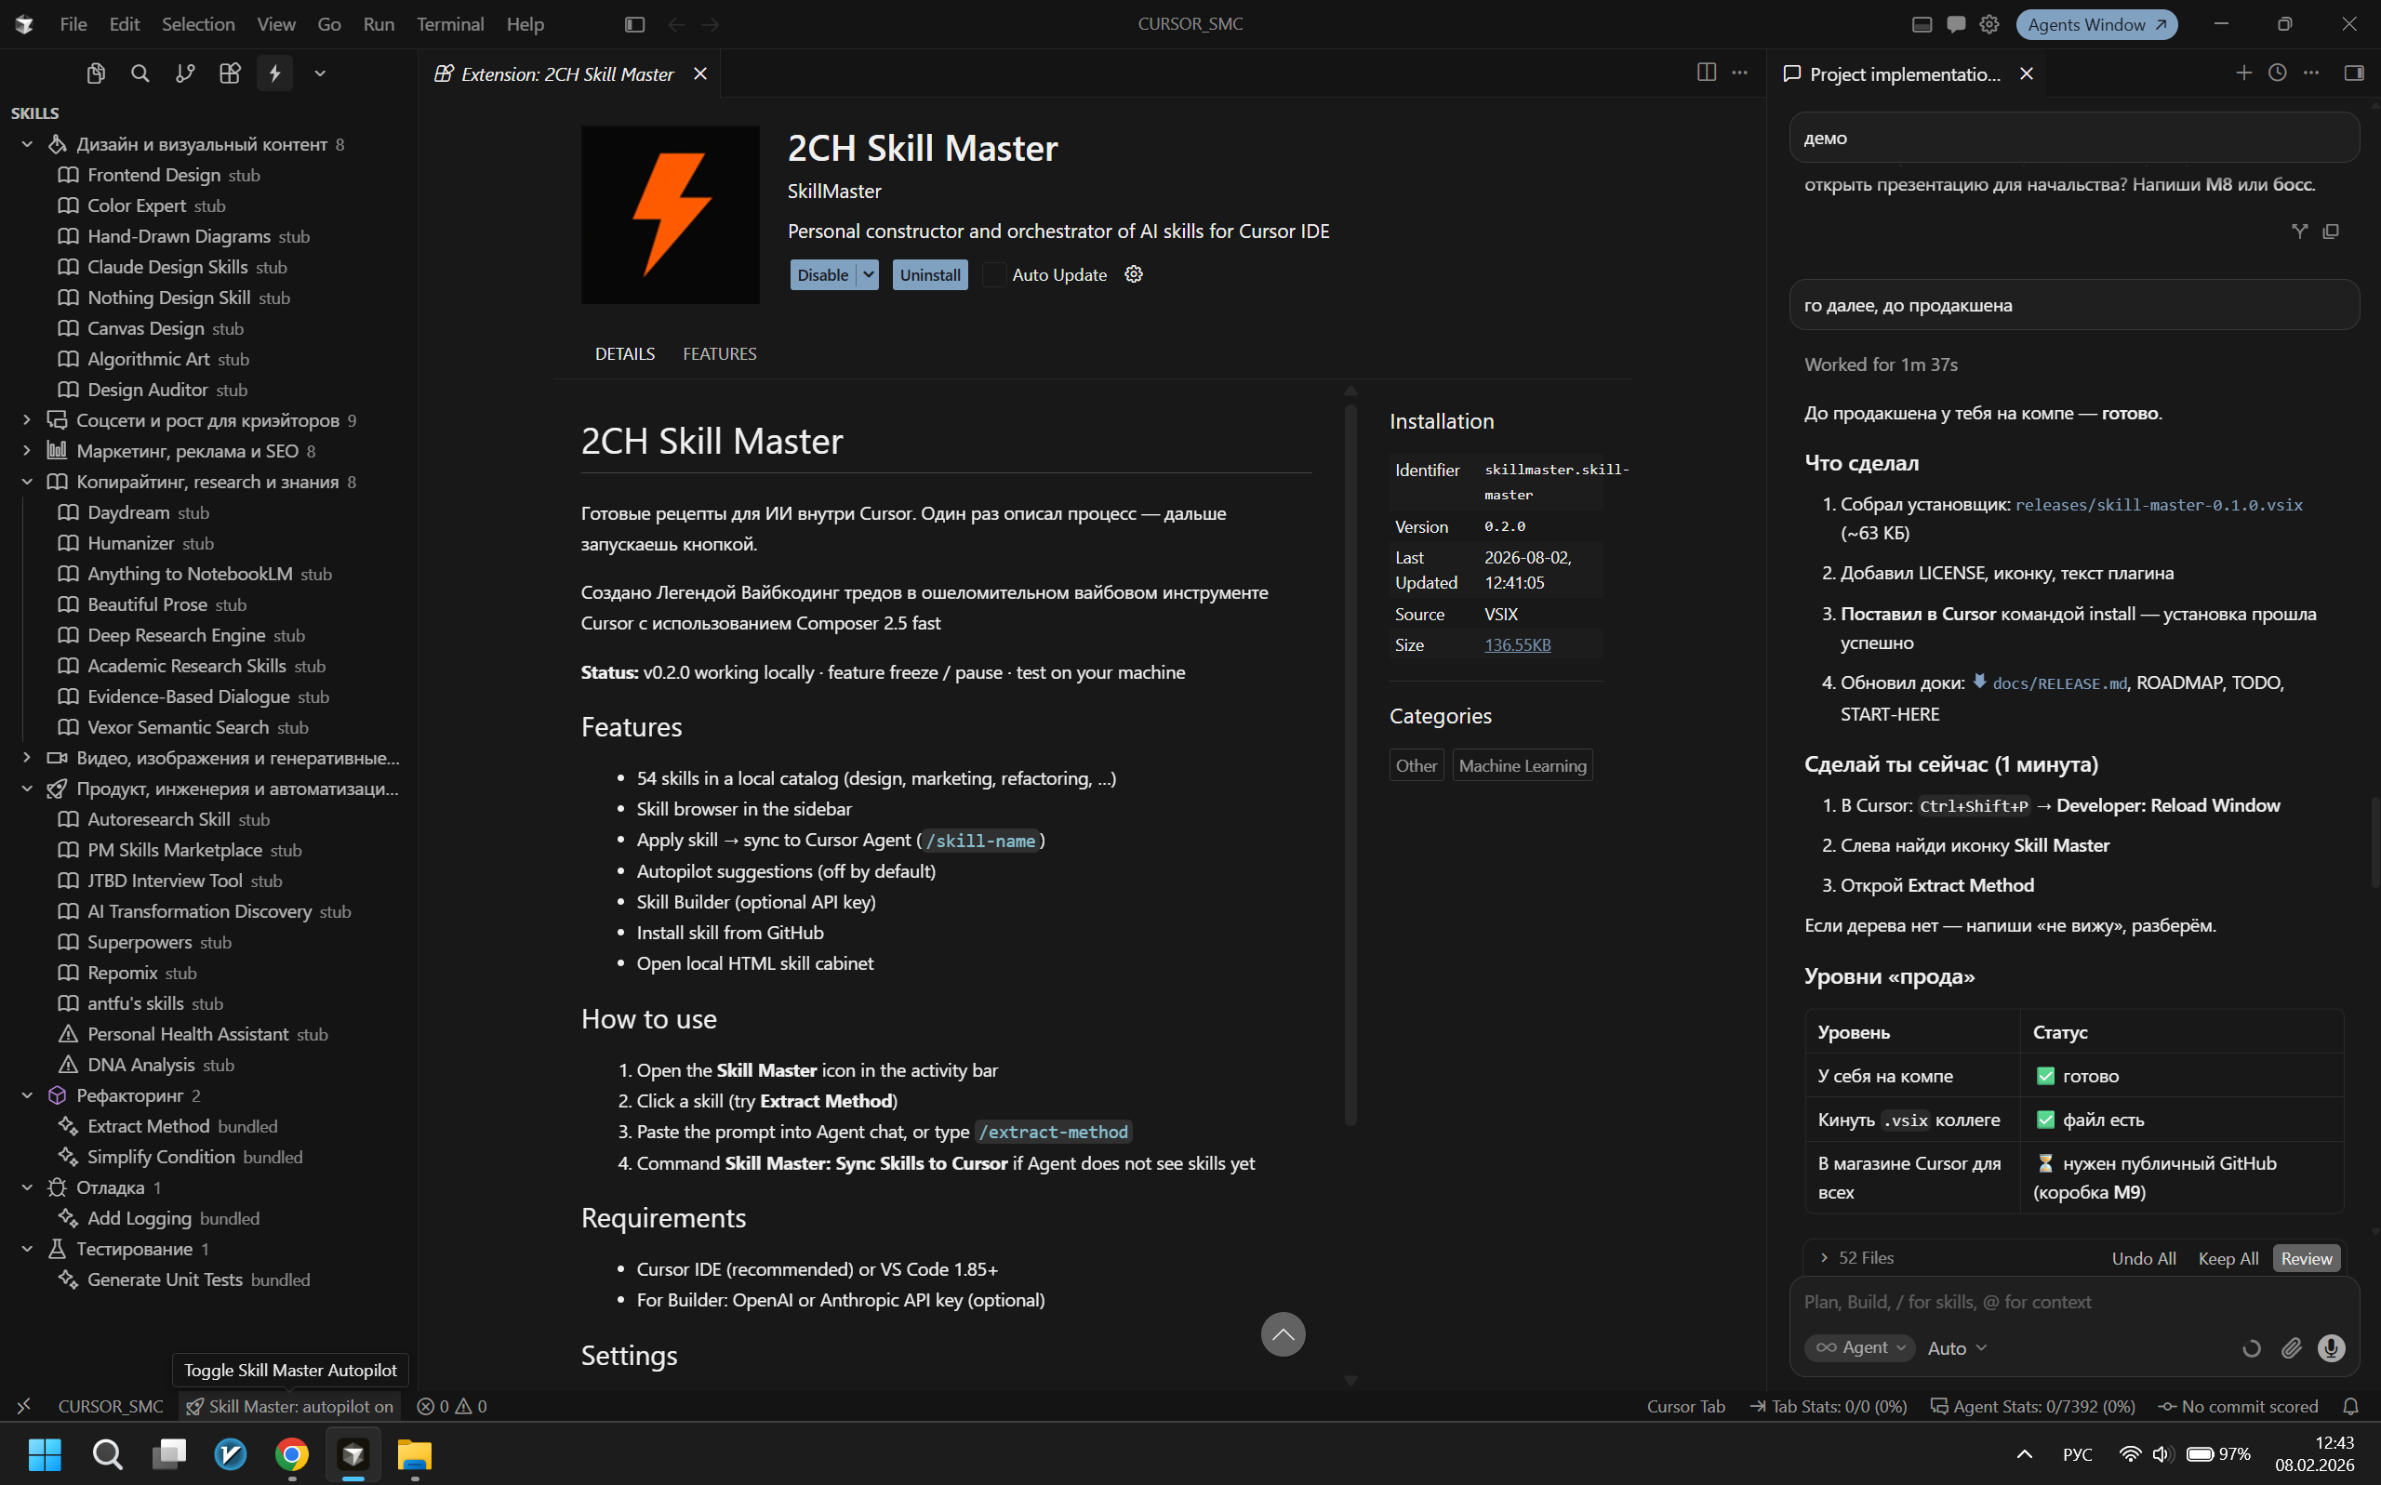2381x1485 pixels.
Task: Open the File menu
Action: coord(73,24)
